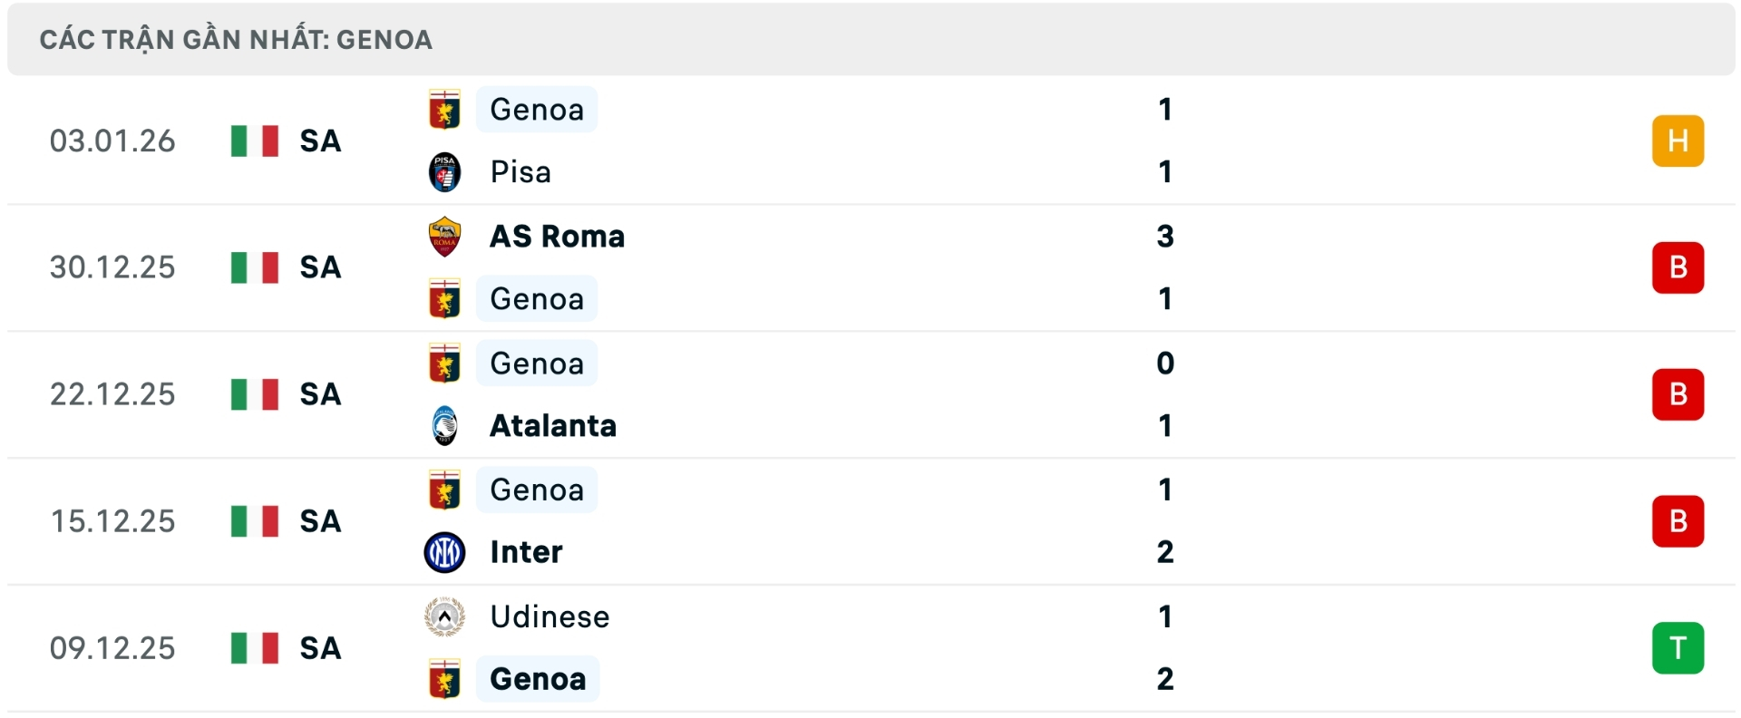
Task: Click the red B badge on the Inter match
Action: (x=1678, y=520)
